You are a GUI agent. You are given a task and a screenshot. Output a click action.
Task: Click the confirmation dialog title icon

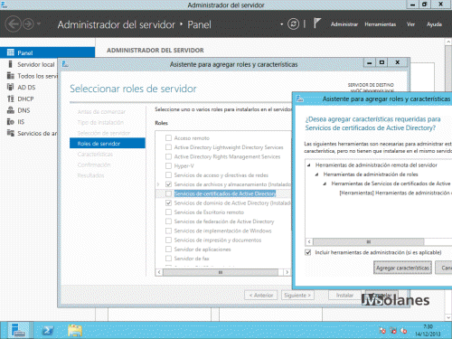pos(299,99)
